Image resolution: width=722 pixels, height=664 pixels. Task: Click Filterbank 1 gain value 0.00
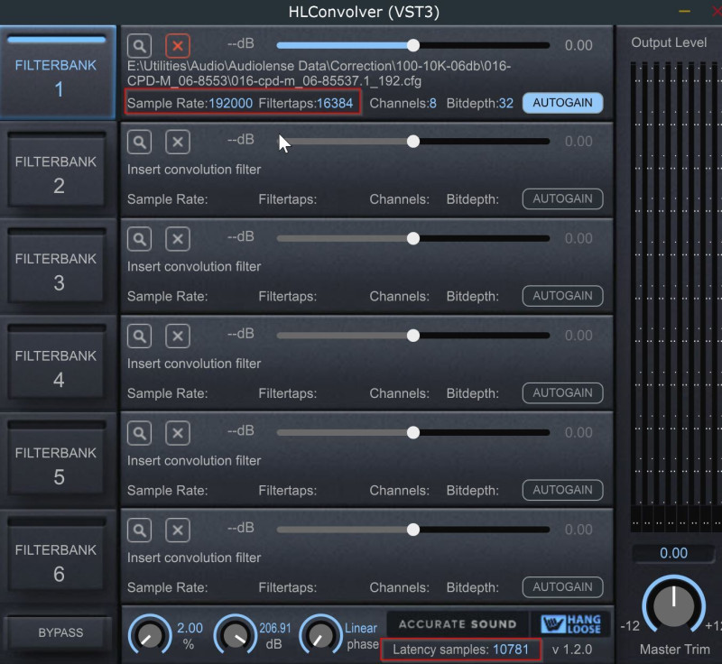579,45
